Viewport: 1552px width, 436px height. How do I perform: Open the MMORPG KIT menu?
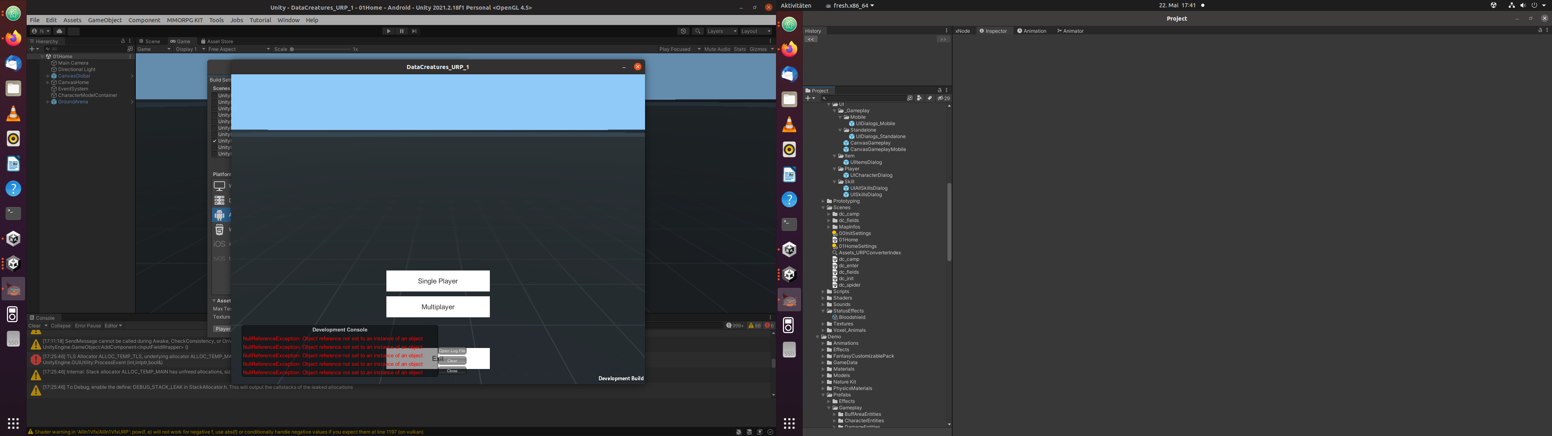pos(185,20)
